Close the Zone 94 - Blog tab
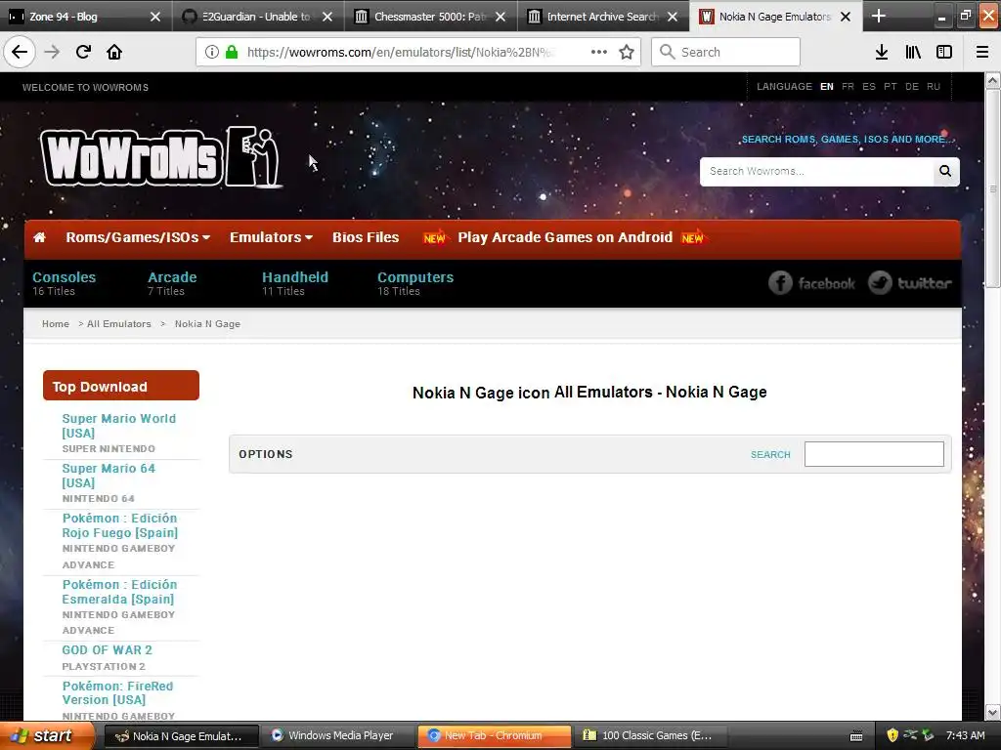Image resolution: width=1001 pixels, height=750 pixels. click(155, 17)
